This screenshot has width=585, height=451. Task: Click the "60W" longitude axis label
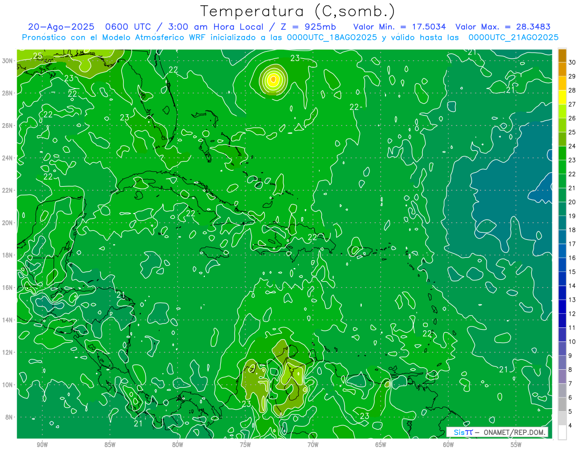(448, 444)
